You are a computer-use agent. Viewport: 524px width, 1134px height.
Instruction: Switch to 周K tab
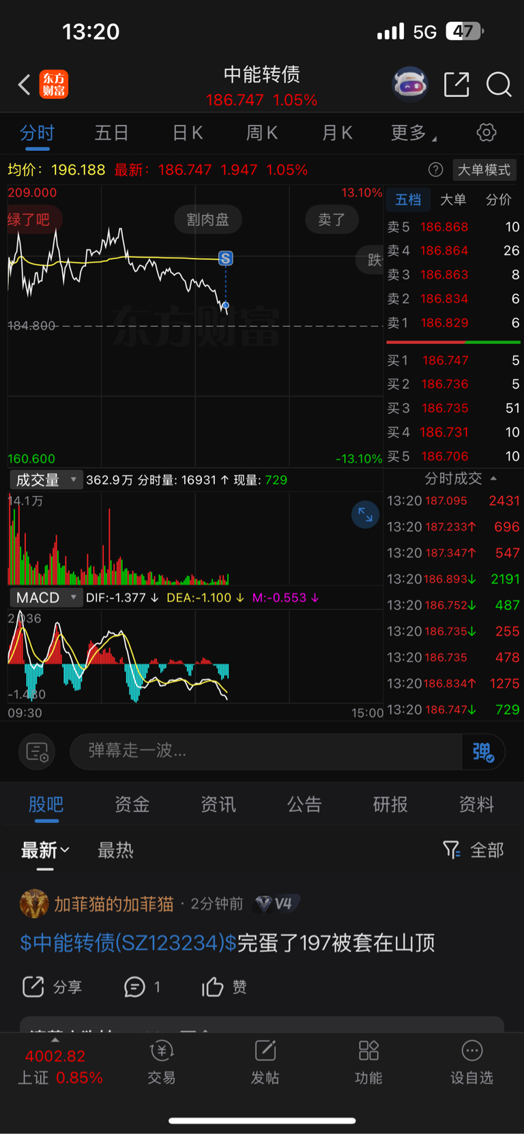[x=262, y=133]
